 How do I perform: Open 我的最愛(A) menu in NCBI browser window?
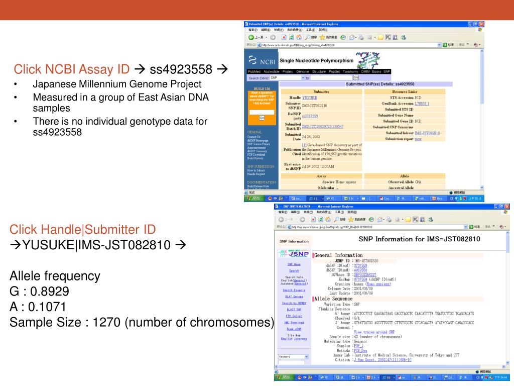point(295,30)
